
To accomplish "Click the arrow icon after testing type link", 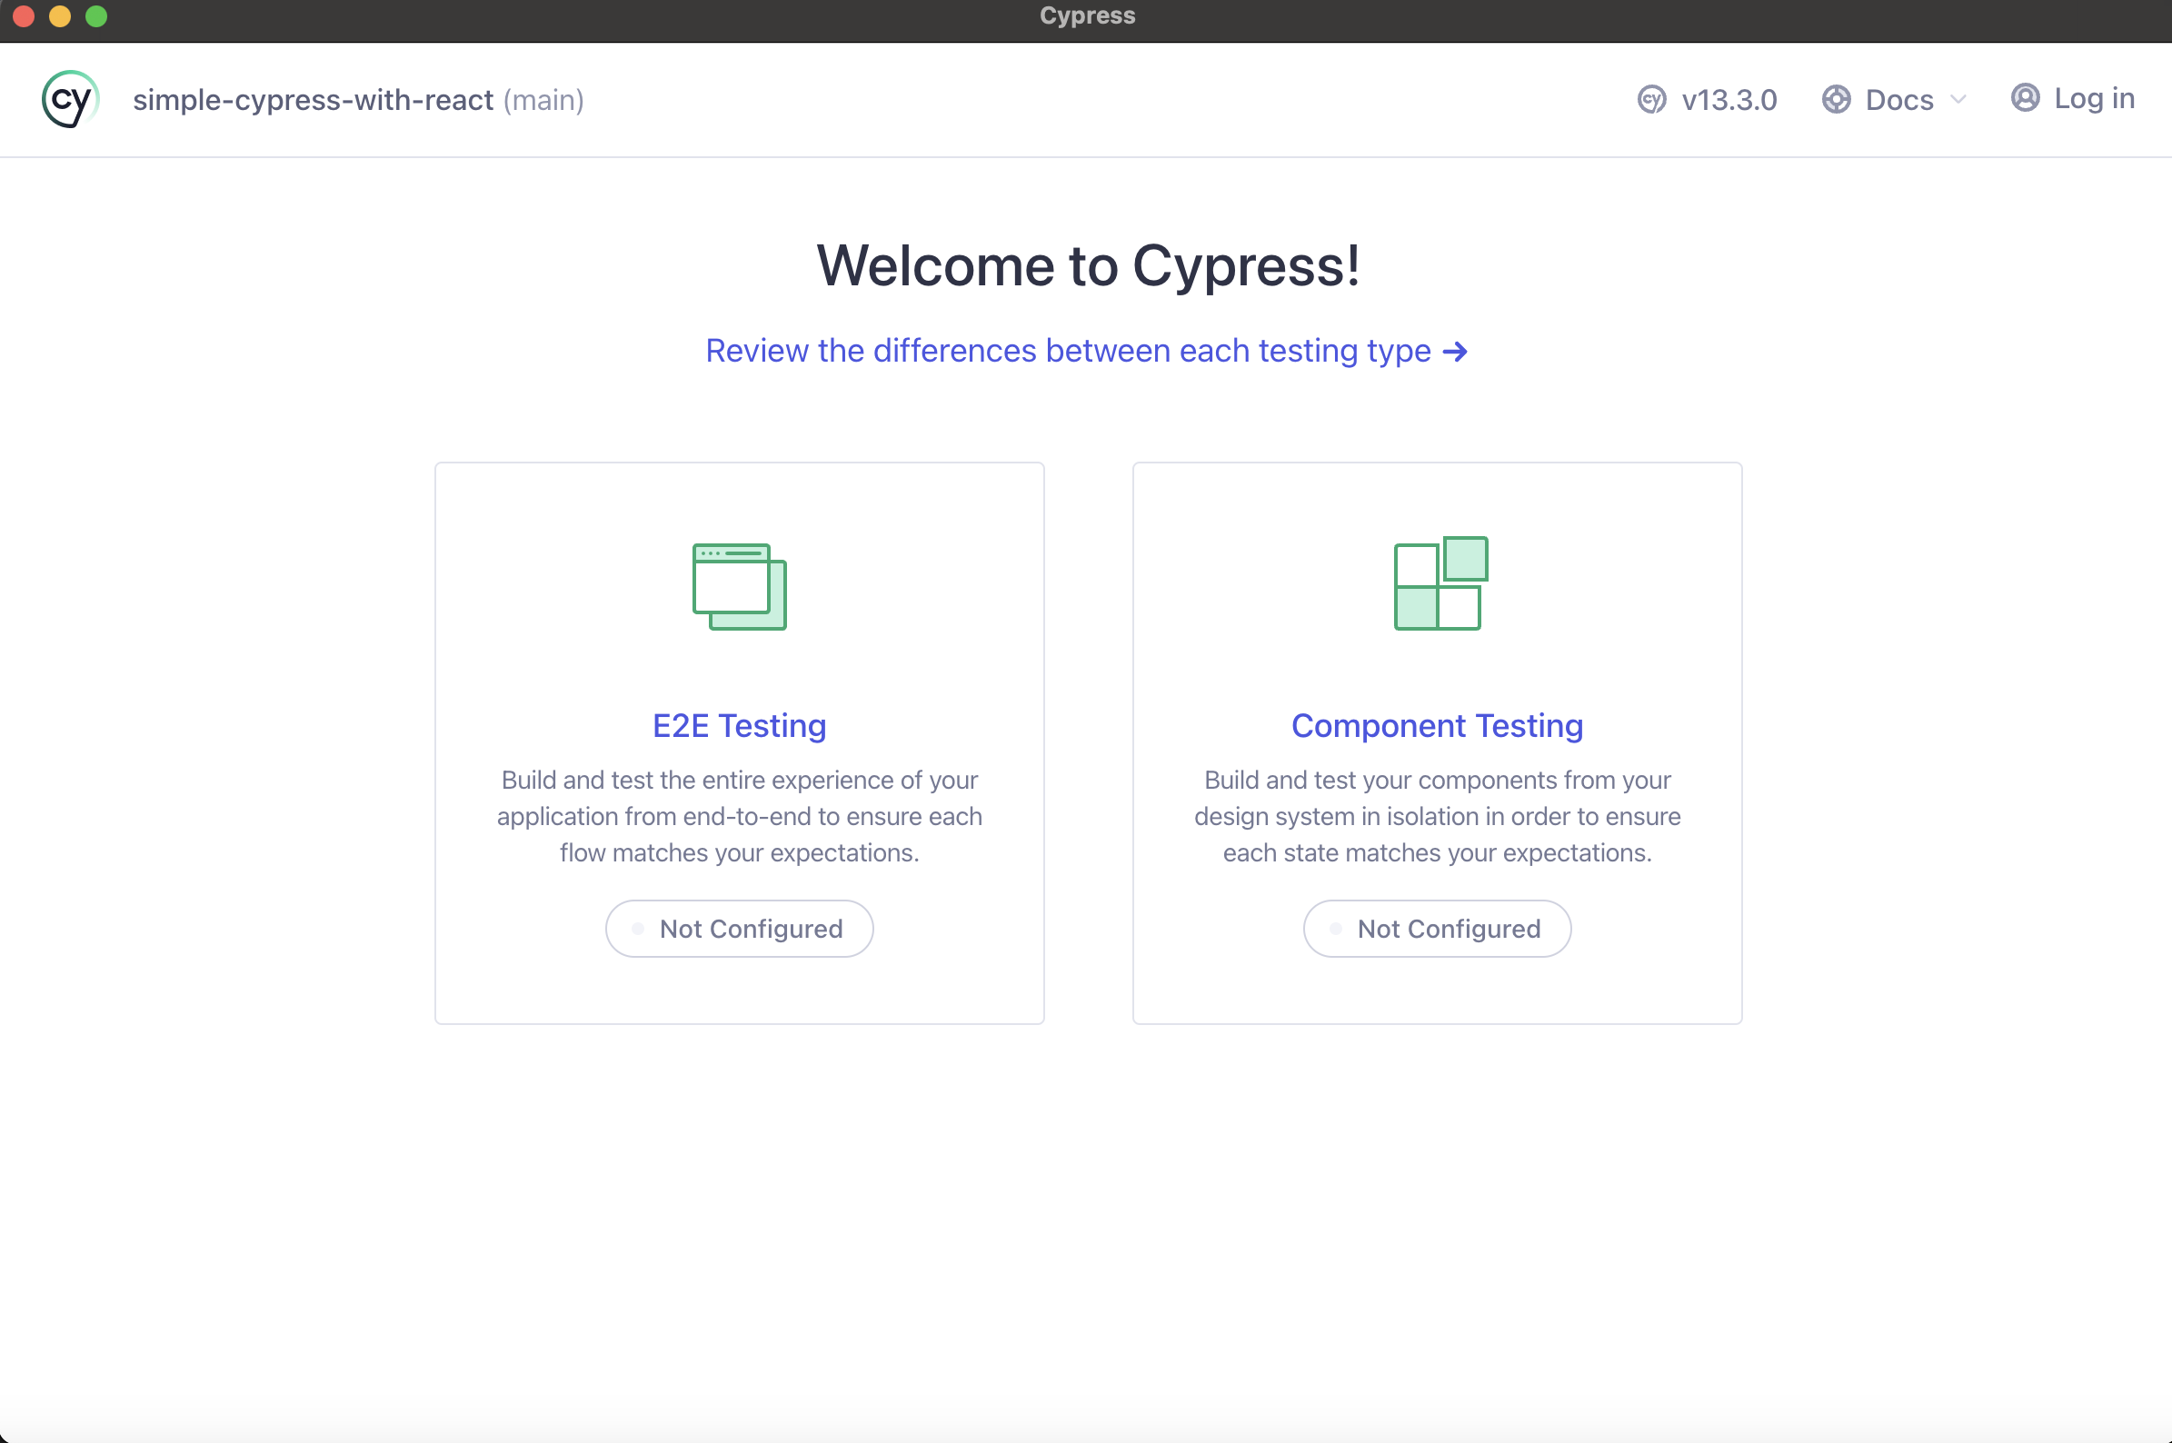I will tap(1455, 352).
